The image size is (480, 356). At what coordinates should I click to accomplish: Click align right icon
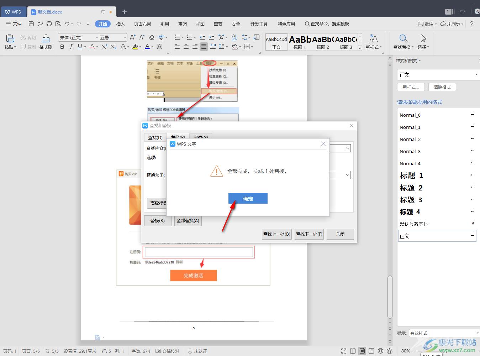coord(195,47)
